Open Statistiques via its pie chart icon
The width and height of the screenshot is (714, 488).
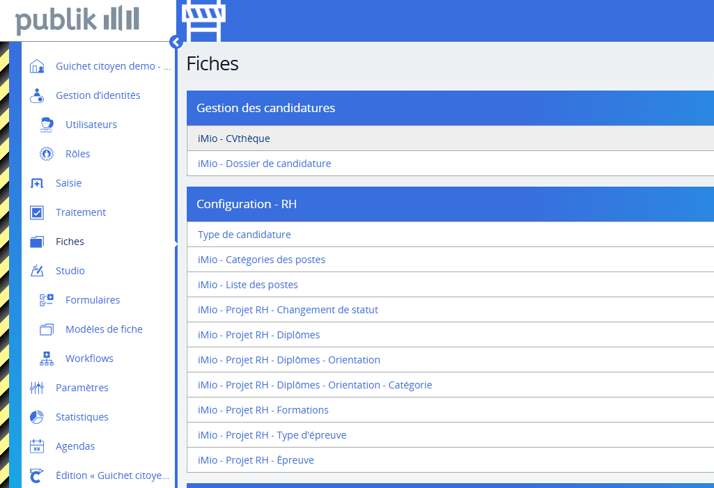tap(37, 416)
